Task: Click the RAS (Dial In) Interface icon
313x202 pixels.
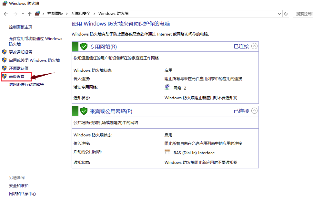Action: [x=167, y=152]
